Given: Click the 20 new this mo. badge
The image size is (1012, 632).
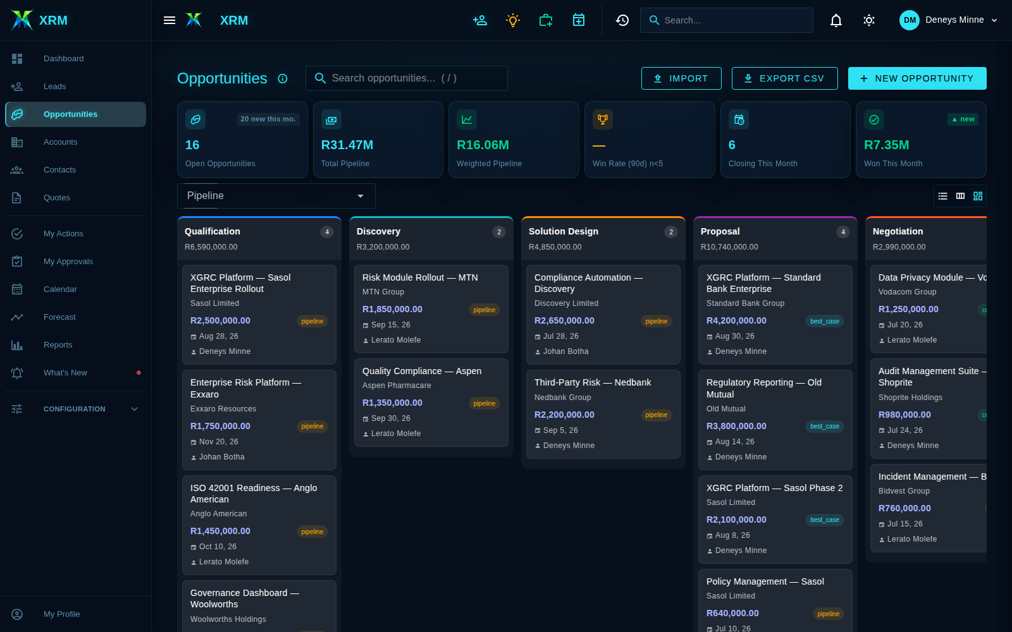Looking at the screenshot, I should pyautogui.click(x=268, y=119).
